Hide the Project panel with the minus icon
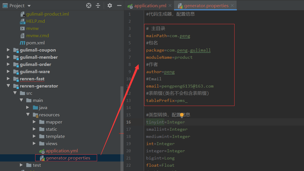The image size is (304, 171). coord(119,6)
